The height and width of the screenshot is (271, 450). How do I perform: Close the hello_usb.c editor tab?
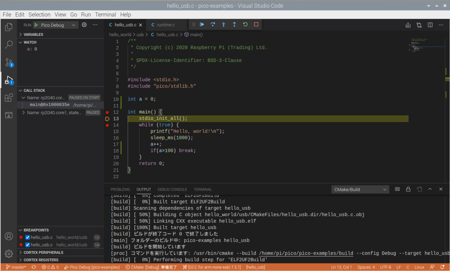click(140, 25)
